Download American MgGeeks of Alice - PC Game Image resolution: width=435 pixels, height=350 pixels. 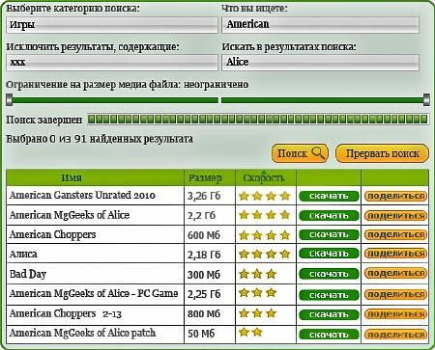[x=329, y=295]
